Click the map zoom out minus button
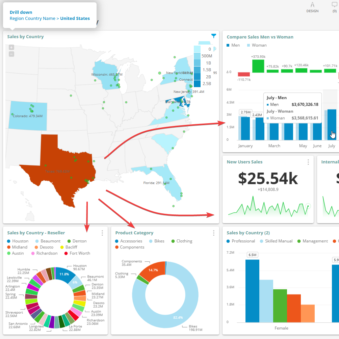Image resolution: width=339 pixels, height=339 pixels. (11, 54)
